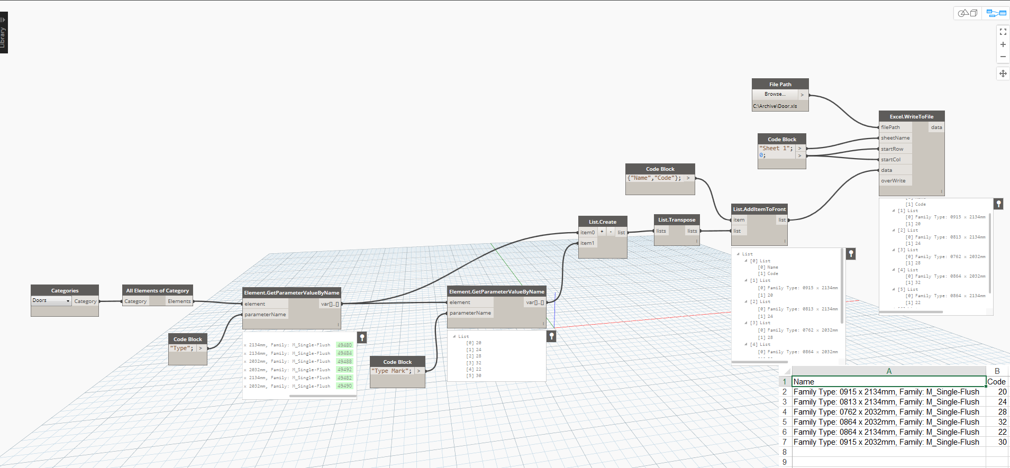Pin the preview bubble showing element IDs like 49480
This screenshot has height=468, width=1010.
click(362, 337)
